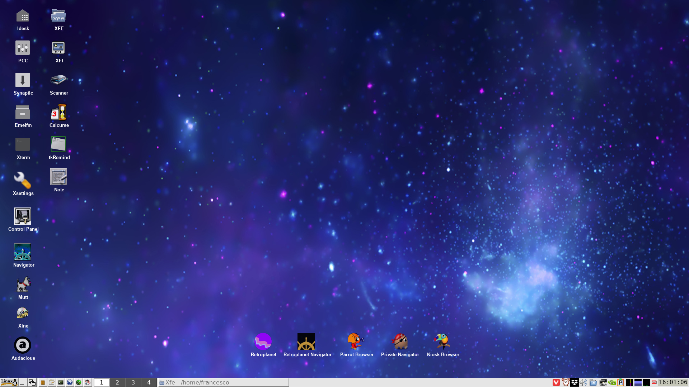Switch to the Xfe /home/francesco window

tap(222, 382)
